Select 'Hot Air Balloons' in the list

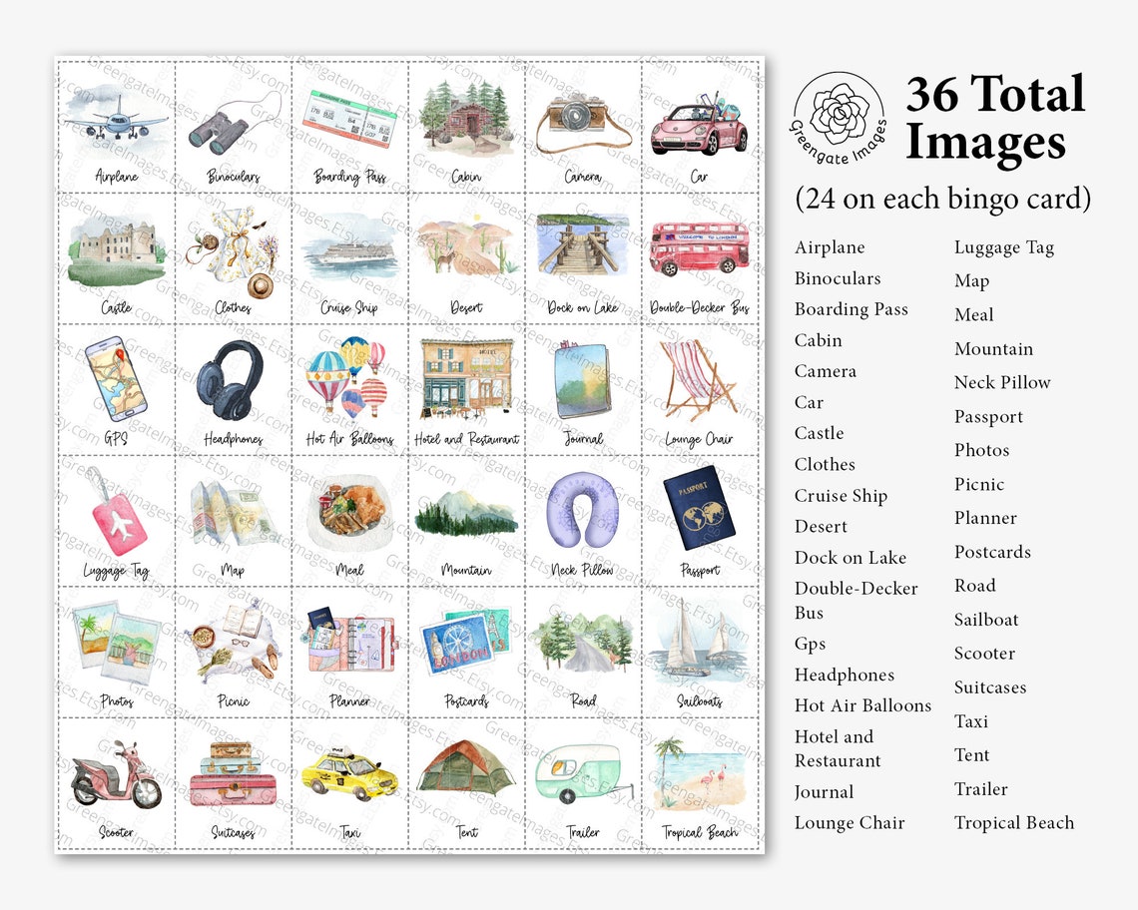[x=862, y=705]
